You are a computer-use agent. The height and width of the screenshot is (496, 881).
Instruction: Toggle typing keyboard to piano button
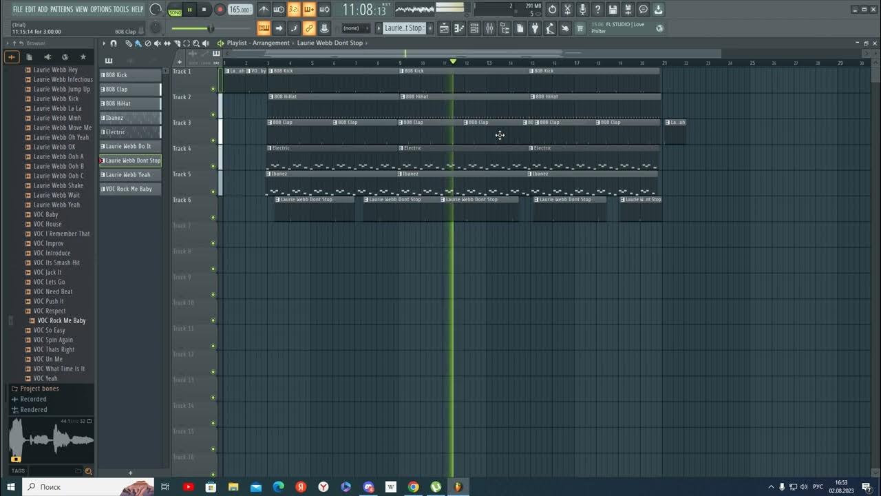point(264,28)
